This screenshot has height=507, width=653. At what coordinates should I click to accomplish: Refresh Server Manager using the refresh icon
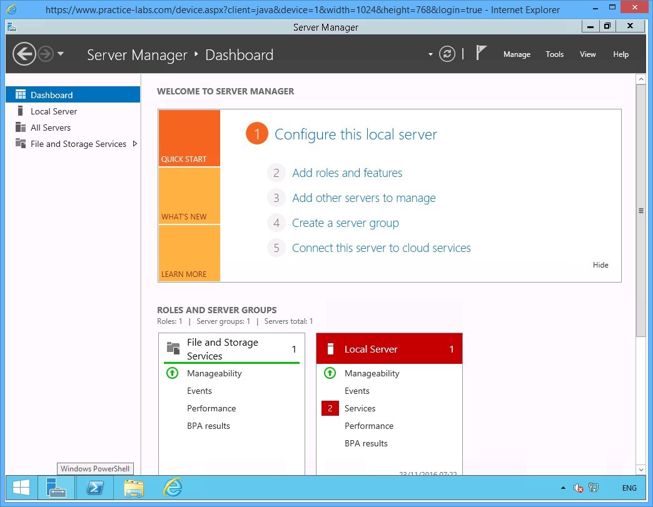click(447, 54)
